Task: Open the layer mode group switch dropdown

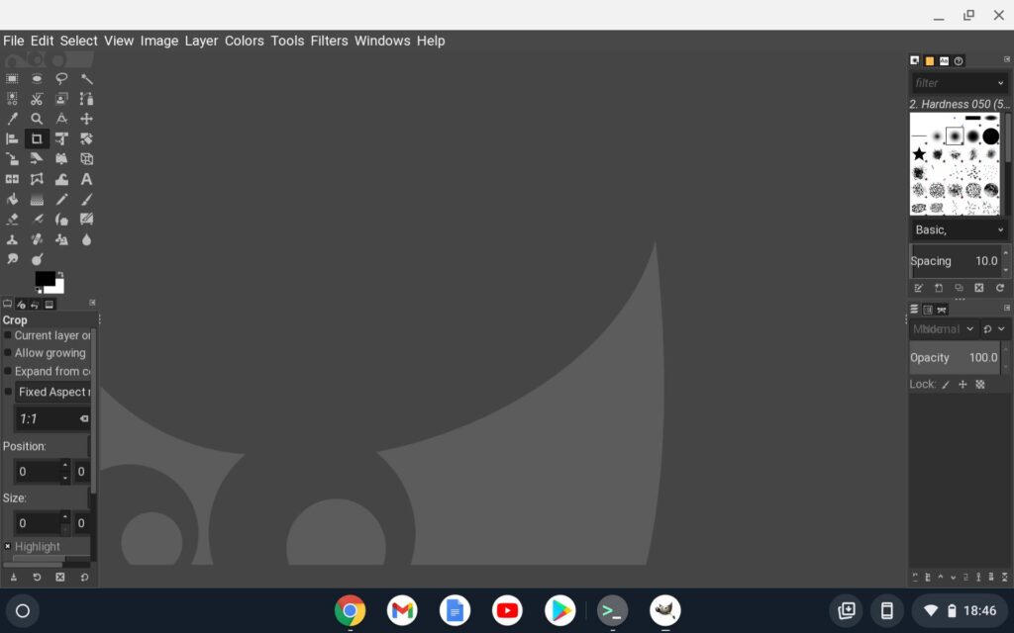Action: [994, 329]
